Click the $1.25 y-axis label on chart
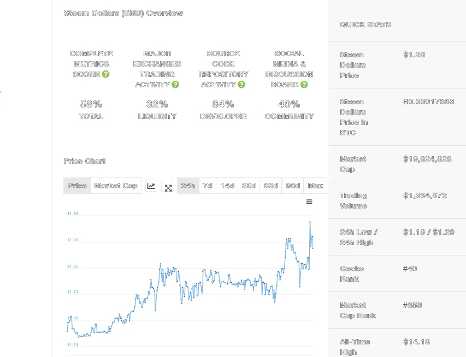 73,266
